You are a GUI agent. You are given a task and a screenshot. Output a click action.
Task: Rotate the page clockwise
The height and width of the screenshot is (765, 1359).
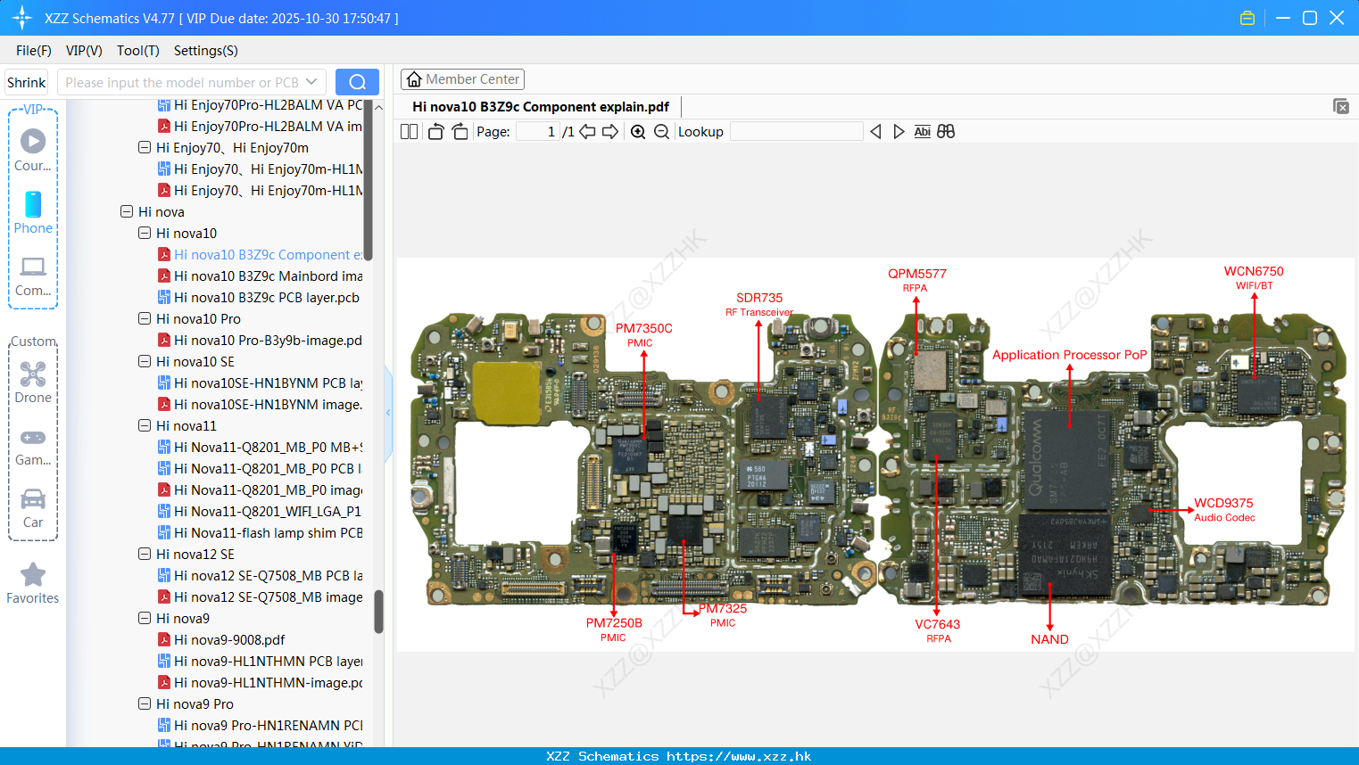tap(460, 132)
